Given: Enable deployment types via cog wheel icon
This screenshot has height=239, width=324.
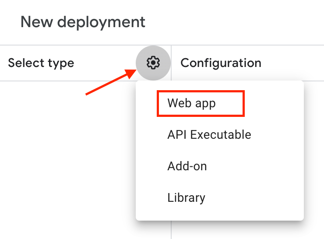Looking at the screenshot, I should tap(153, 63).
